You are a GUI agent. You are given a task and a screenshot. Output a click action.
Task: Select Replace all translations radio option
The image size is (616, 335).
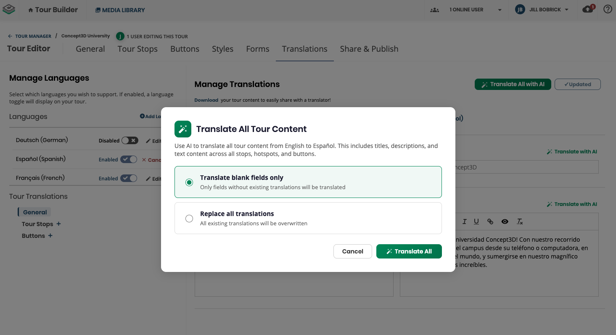(x=189, y=218)
